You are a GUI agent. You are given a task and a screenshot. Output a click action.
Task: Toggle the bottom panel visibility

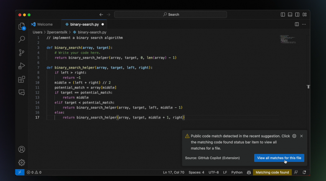click(x=290, y=15)
